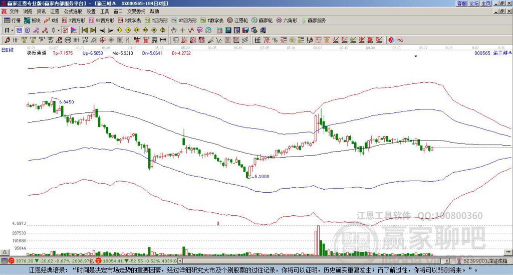Select the hand pan tool
The image size is (513, 275).
pos(174,31)
